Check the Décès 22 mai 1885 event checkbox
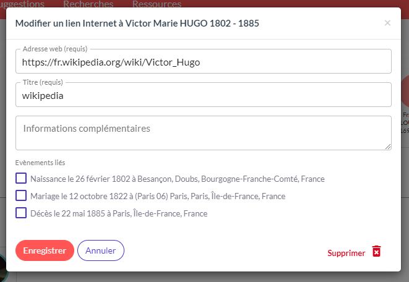The width and height of the screenshot is (409, 282). (x=21, y=213)
